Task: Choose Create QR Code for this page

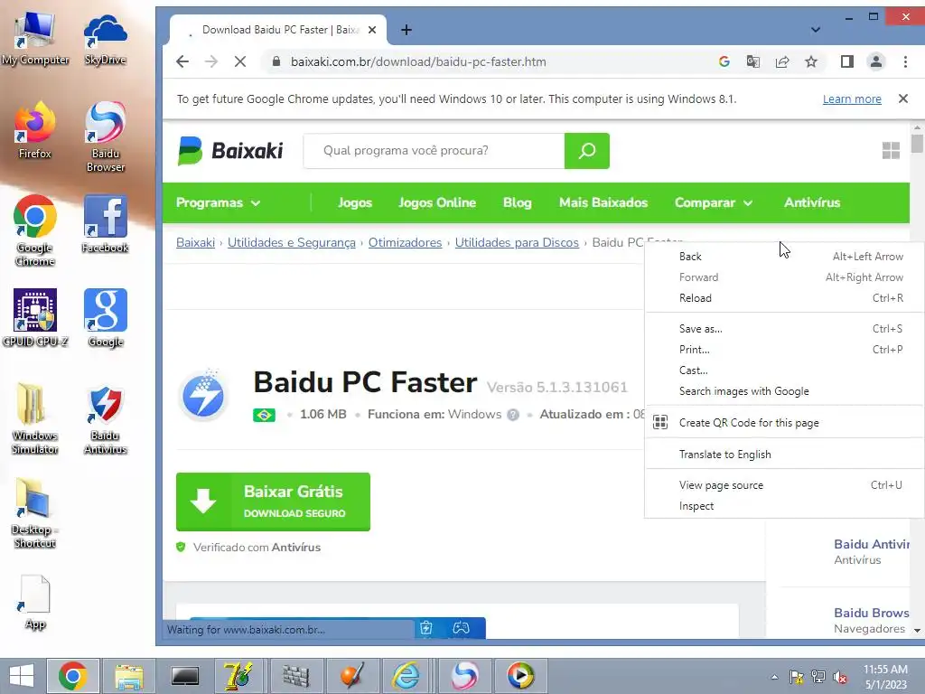Action: tap(785, 423)
